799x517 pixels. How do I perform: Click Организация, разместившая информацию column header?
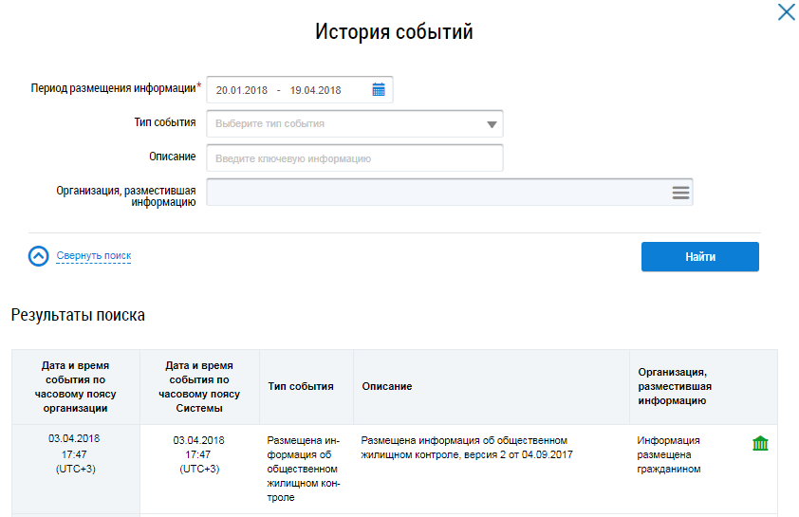point(675,387)
